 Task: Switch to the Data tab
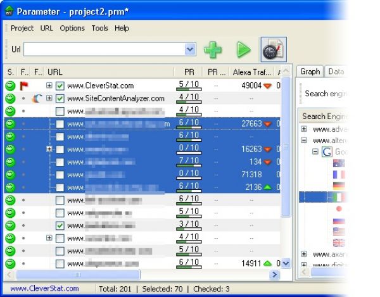336,72
